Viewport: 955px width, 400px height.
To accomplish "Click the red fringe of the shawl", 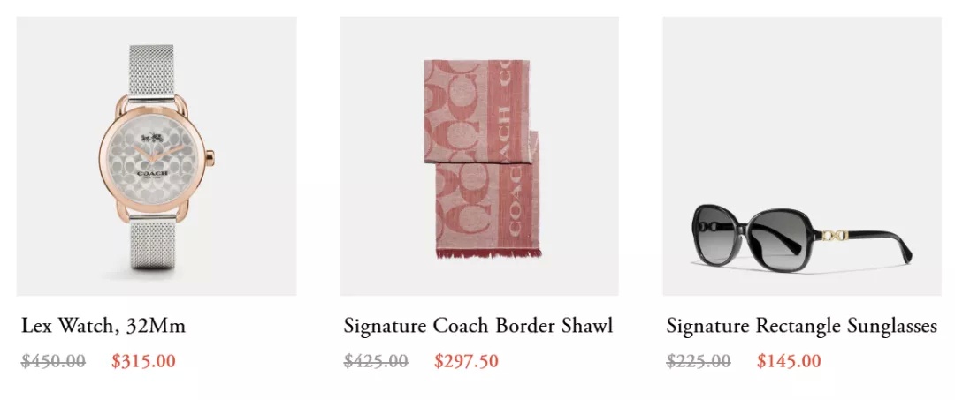I will coord(488,253).
